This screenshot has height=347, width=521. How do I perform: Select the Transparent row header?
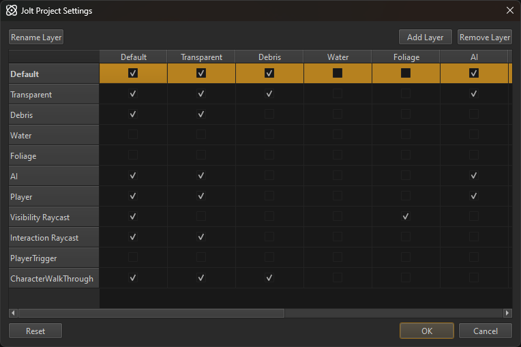click(54, 94)
